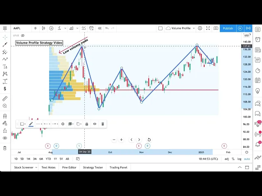262x196 pixels.
Task: Lock the selected drawing
Action: (x=87, y=124)
